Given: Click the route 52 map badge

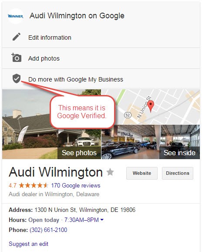Looking at the screenshot, I should pos(128,115).
